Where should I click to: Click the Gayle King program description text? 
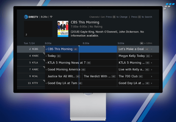(x=107, y=34)
